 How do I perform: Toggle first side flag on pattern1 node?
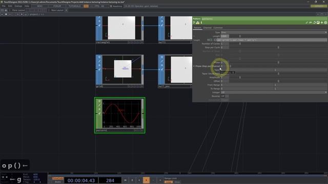pyautogui.click(x=99, y=105)
